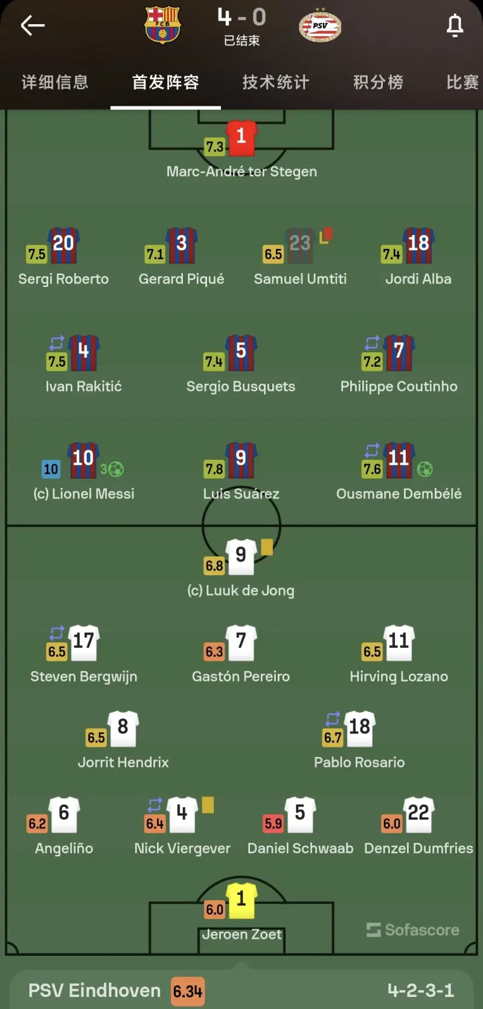Open the FC Barcelona club crest
This screenshot has width=483, height=1009.
(162, 25)
